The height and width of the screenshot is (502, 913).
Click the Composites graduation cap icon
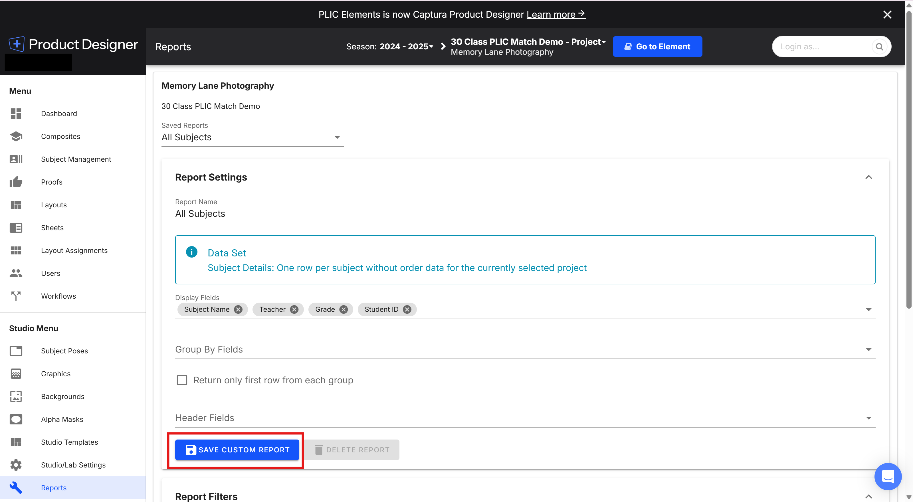pyautogui.click(x=16, y=136)
